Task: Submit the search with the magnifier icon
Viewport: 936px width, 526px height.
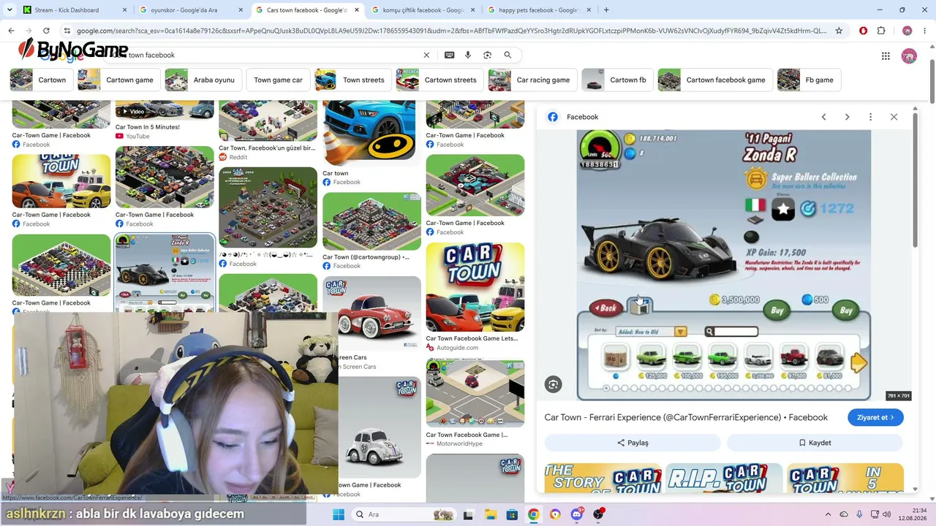Action: click(x=507, y=55)
